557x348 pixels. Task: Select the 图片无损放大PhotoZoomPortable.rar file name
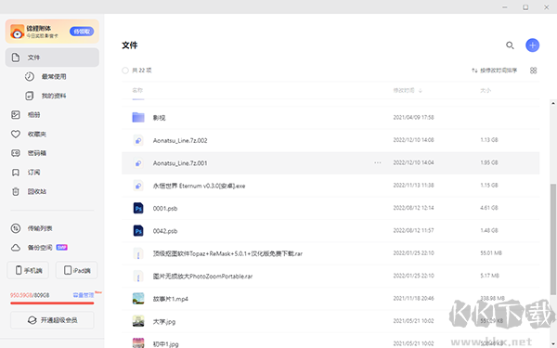[x=202, y=277]
